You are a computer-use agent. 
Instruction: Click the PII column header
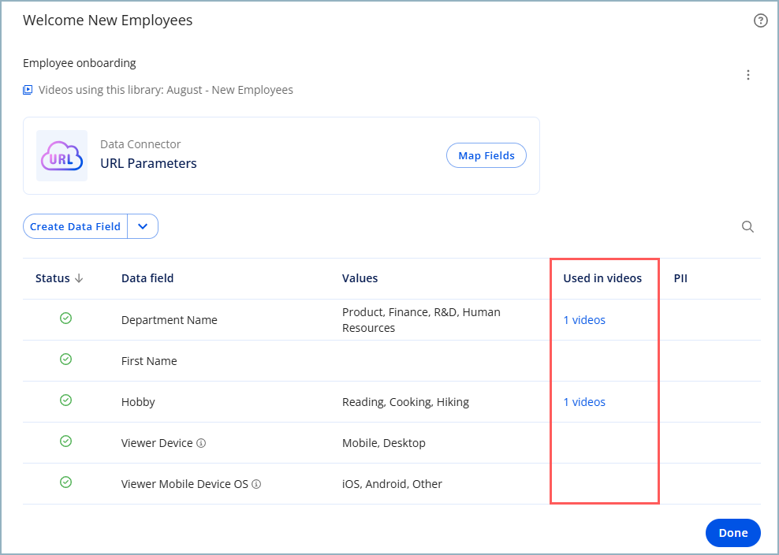click(x=680, y=278)
